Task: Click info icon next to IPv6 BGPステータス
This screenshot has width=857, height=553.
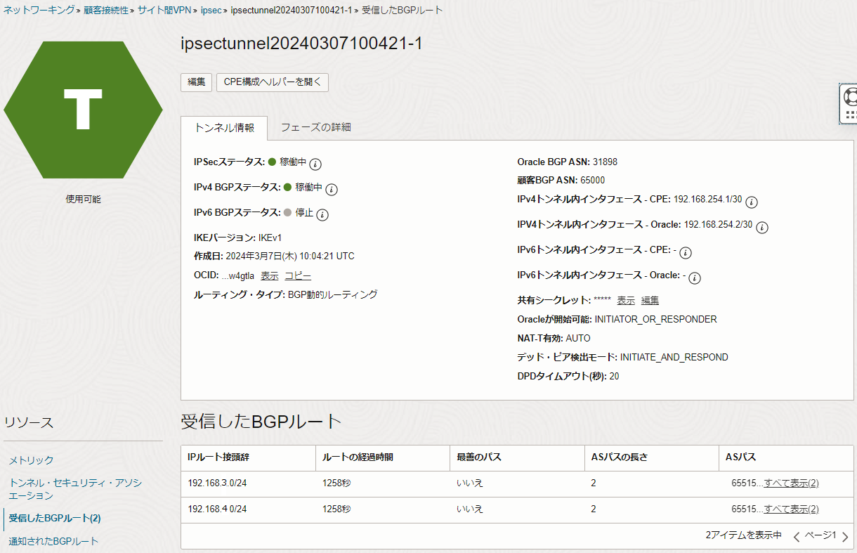Action: click(x=322, y=214)
